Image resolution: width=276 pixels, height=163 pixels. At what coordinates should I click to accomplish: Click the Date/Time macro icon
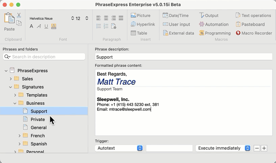(x=176, y=16)
